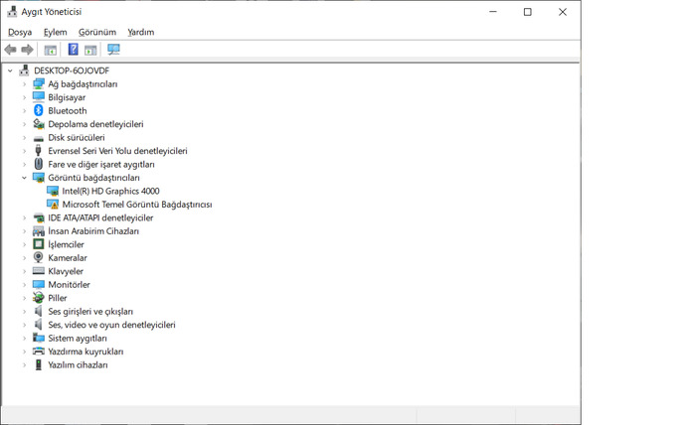Click the Intel(R) HD Graphics 4000 adapter icon
The width and height of the screenshot is (686, 425).
(53, 191)
